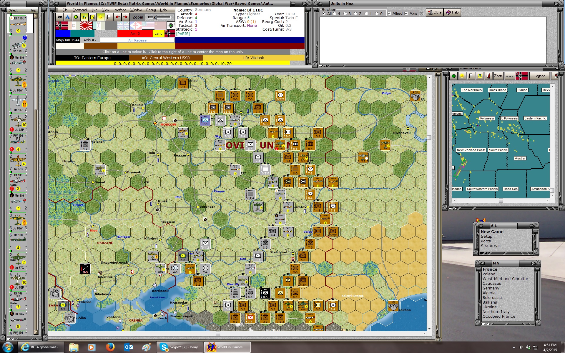The height and width of the screenshot is (353, 565).
Task: Click the sun icon in Global Map toolbar
Action: point(462,76)
